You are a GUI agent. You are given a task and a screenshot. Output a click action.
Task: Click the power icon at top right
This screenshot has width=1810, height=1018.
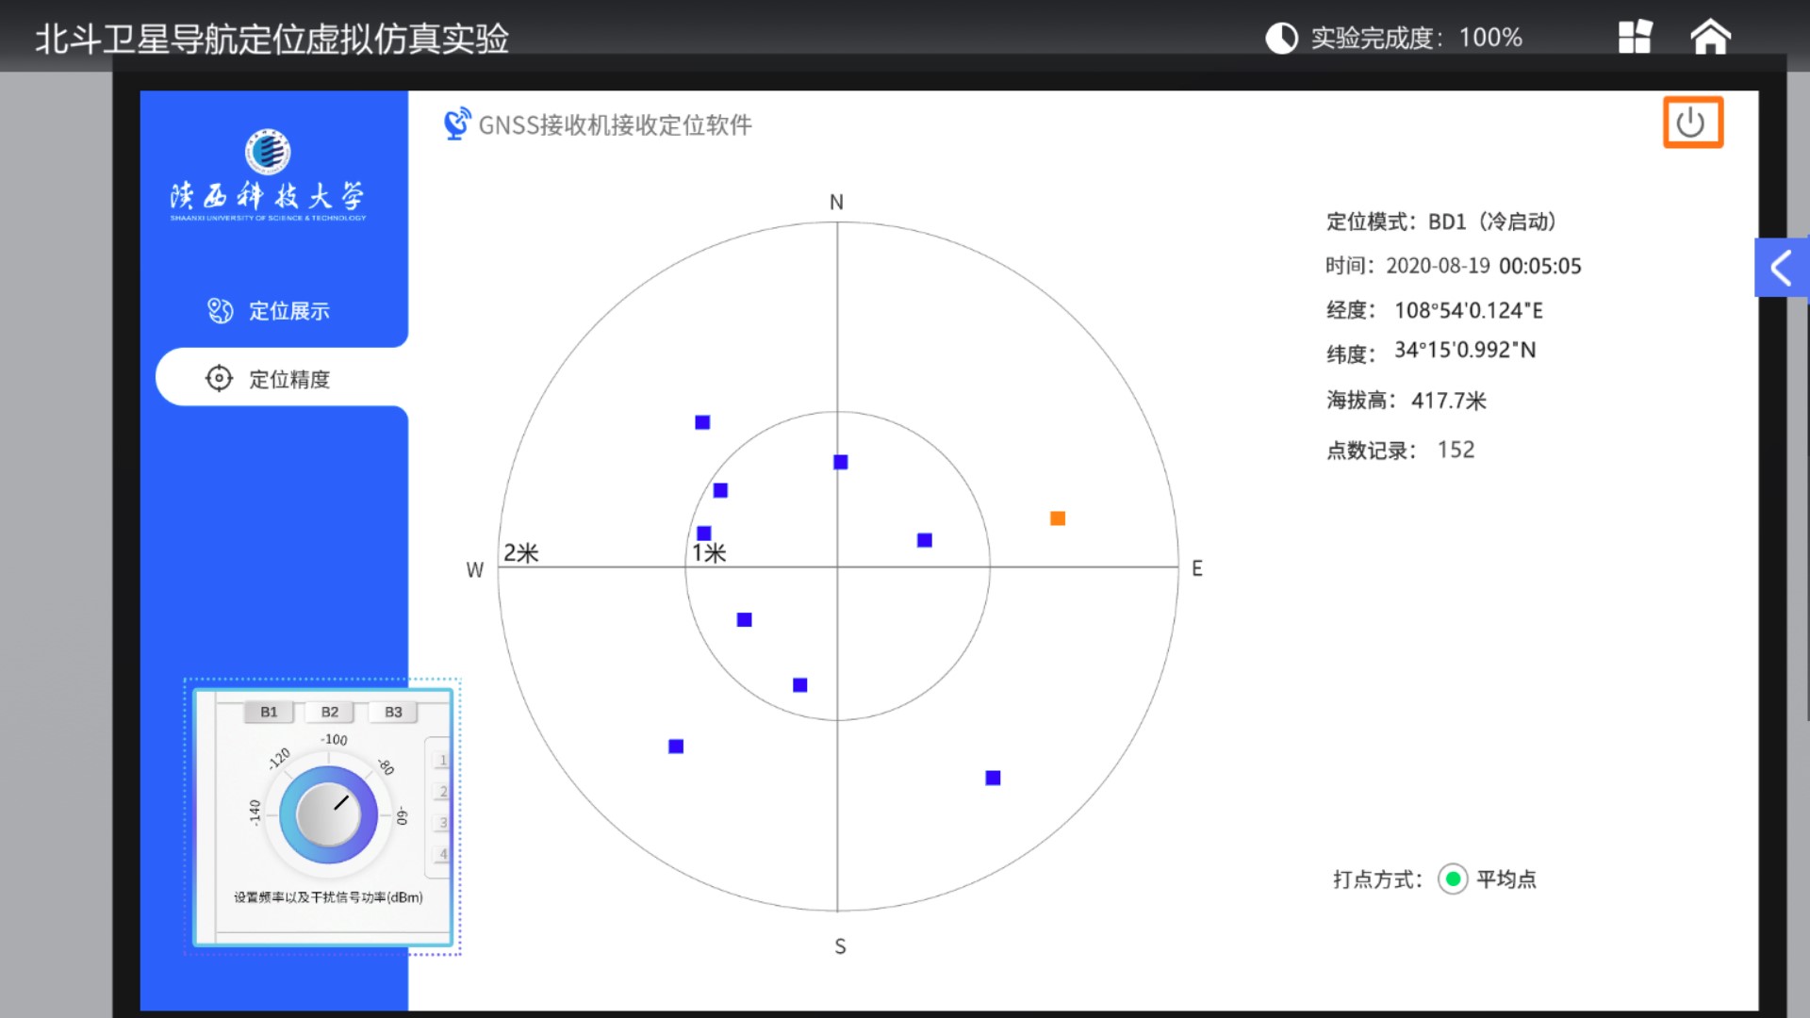(x=1692, y=122)
